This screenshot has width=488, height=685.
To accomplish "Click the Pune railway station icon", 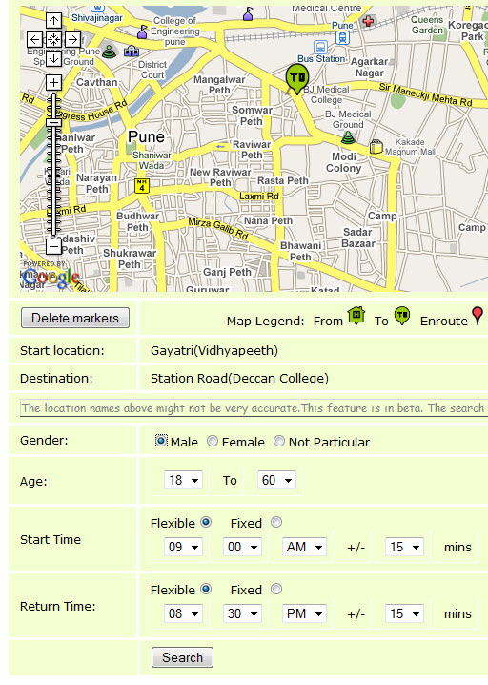I will pos(342,37).
